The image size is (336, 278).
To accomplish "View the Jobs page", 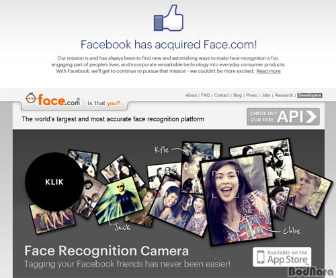I will [266, 95].
